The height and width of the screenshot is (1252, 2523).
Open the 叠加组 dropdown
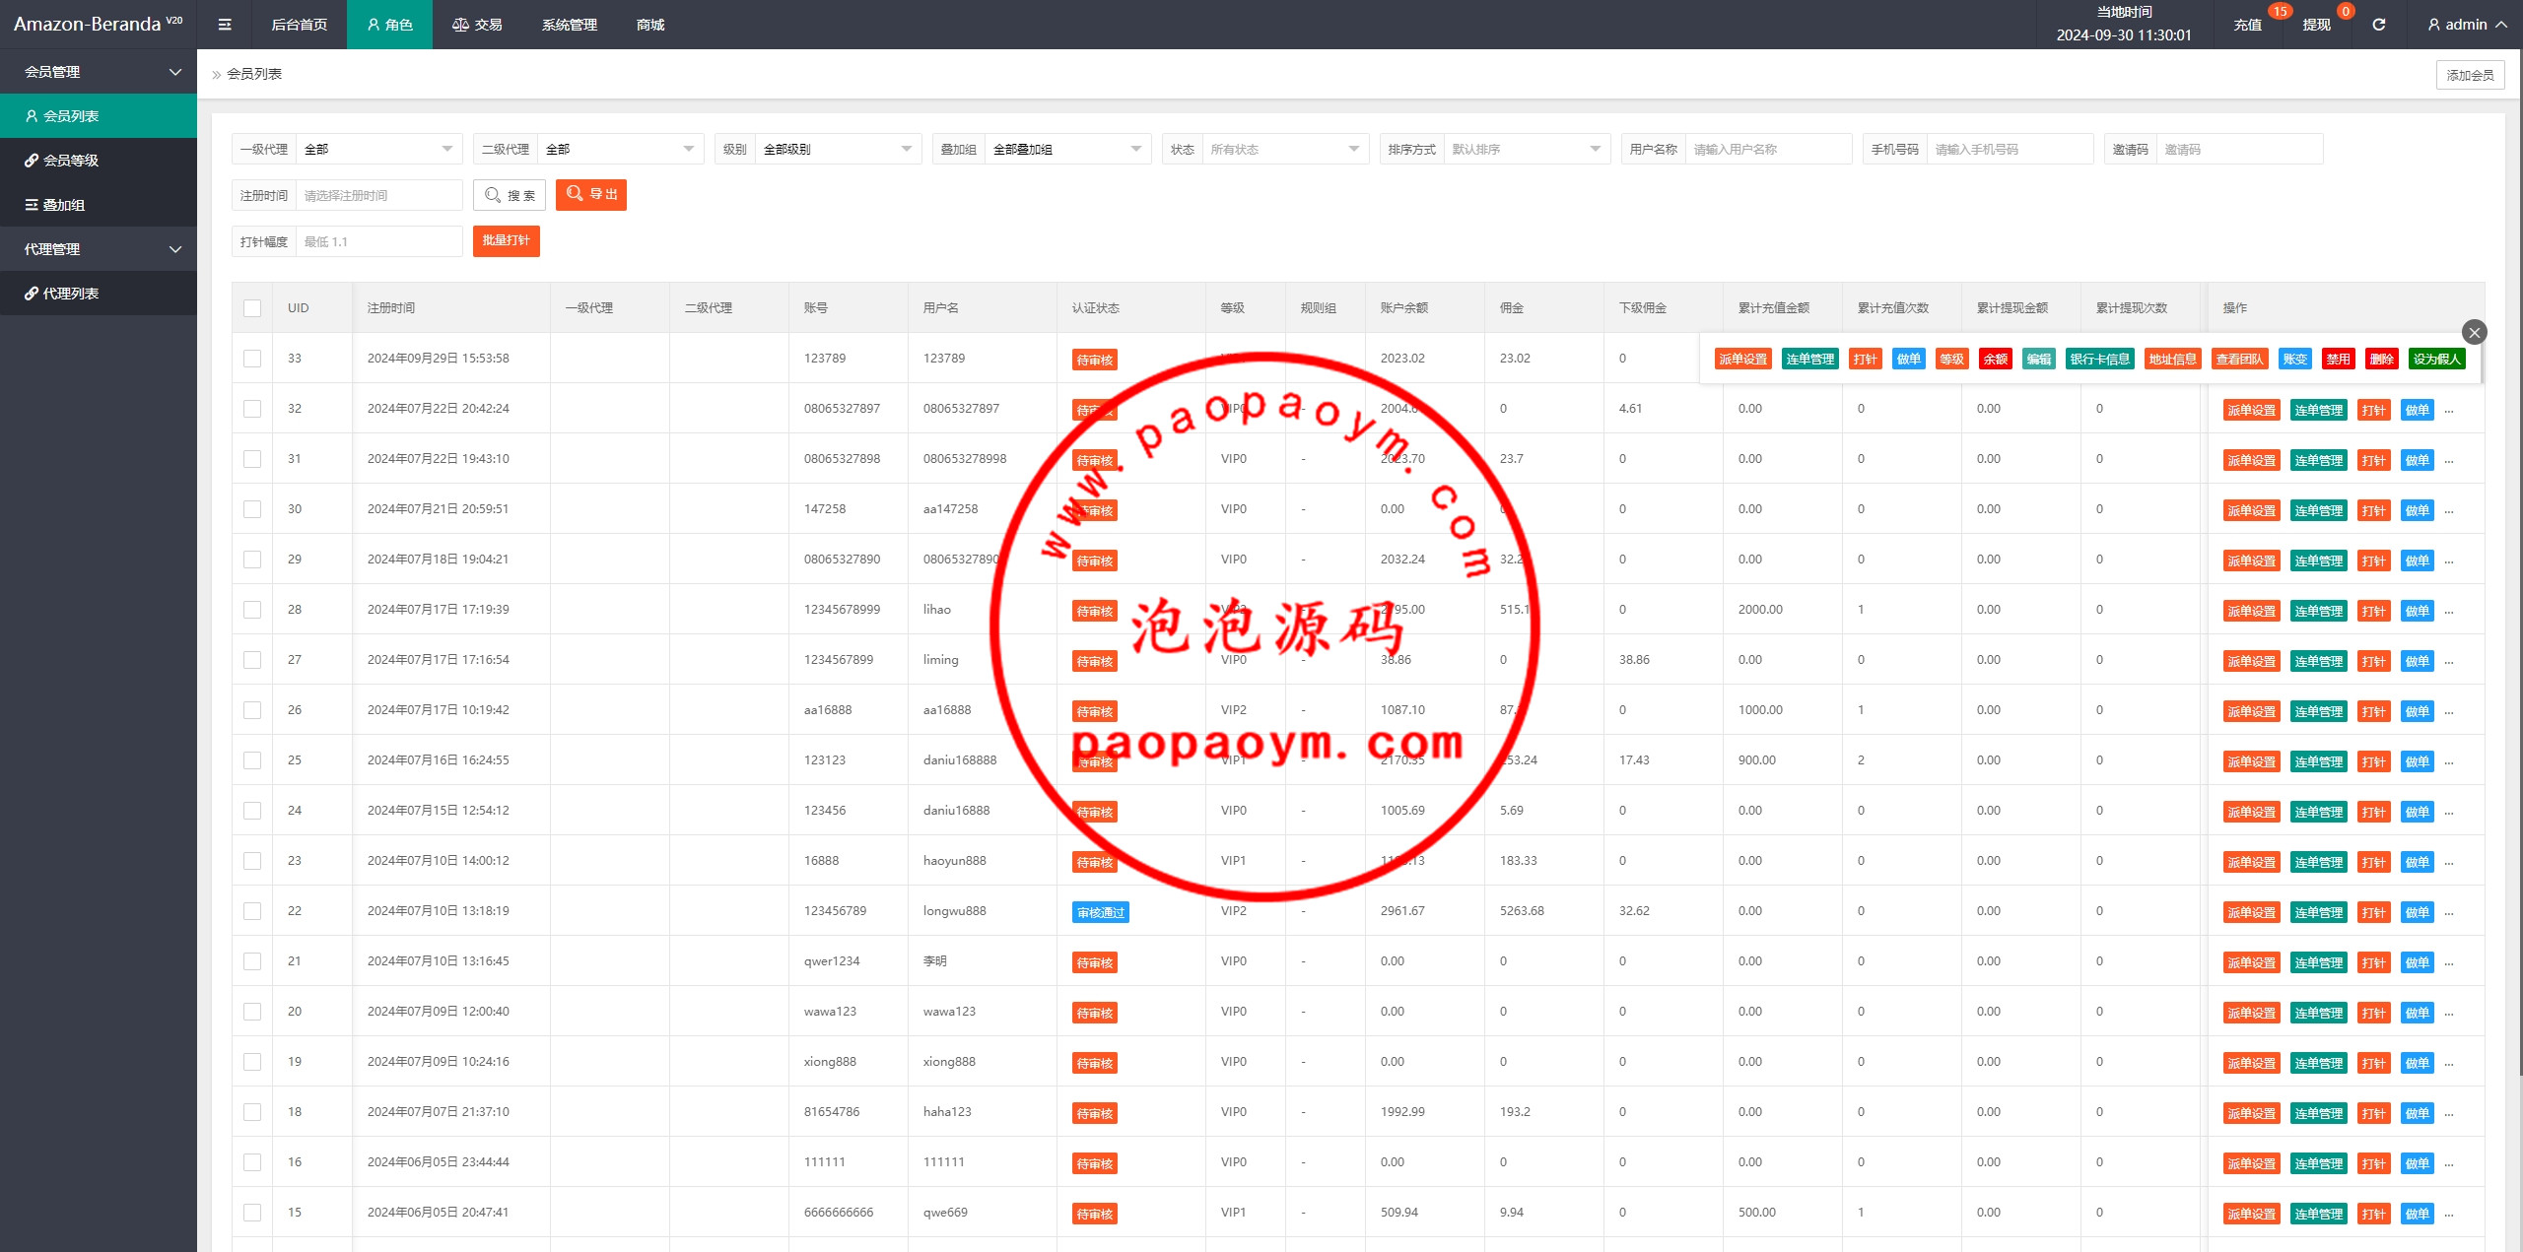coord(1068,149)
